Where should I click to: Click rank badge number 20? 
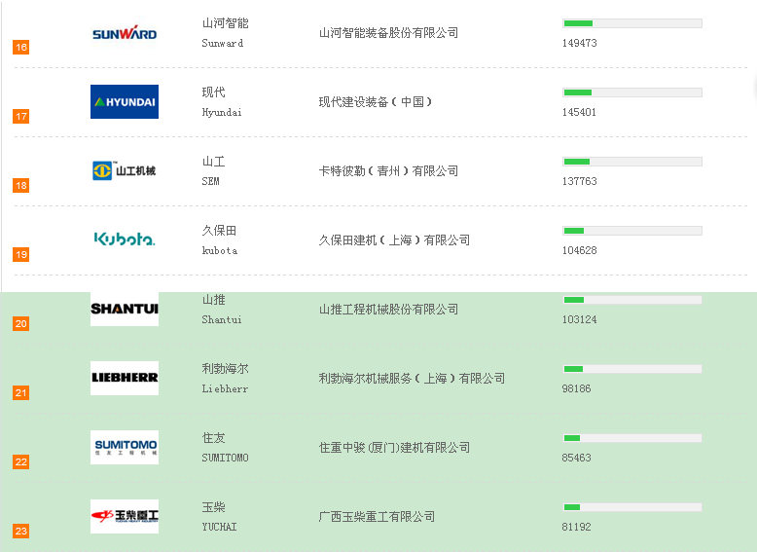20,323
